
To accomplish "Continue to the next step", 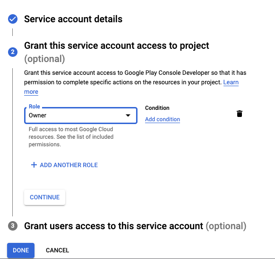I will (45, 197).
